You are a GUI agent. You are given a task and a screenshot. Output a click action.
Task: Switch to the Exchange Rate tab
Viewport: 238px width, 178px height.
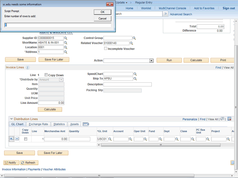[x=38, y=124]
